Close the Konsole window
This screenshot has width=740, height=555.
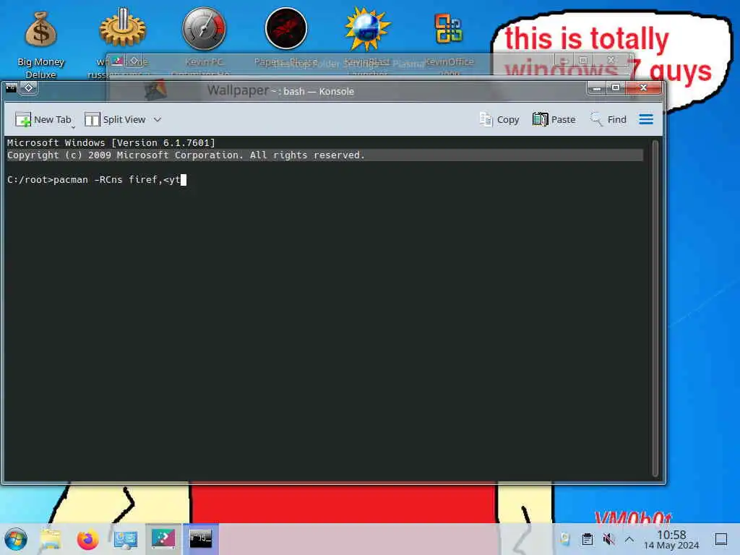643,87
